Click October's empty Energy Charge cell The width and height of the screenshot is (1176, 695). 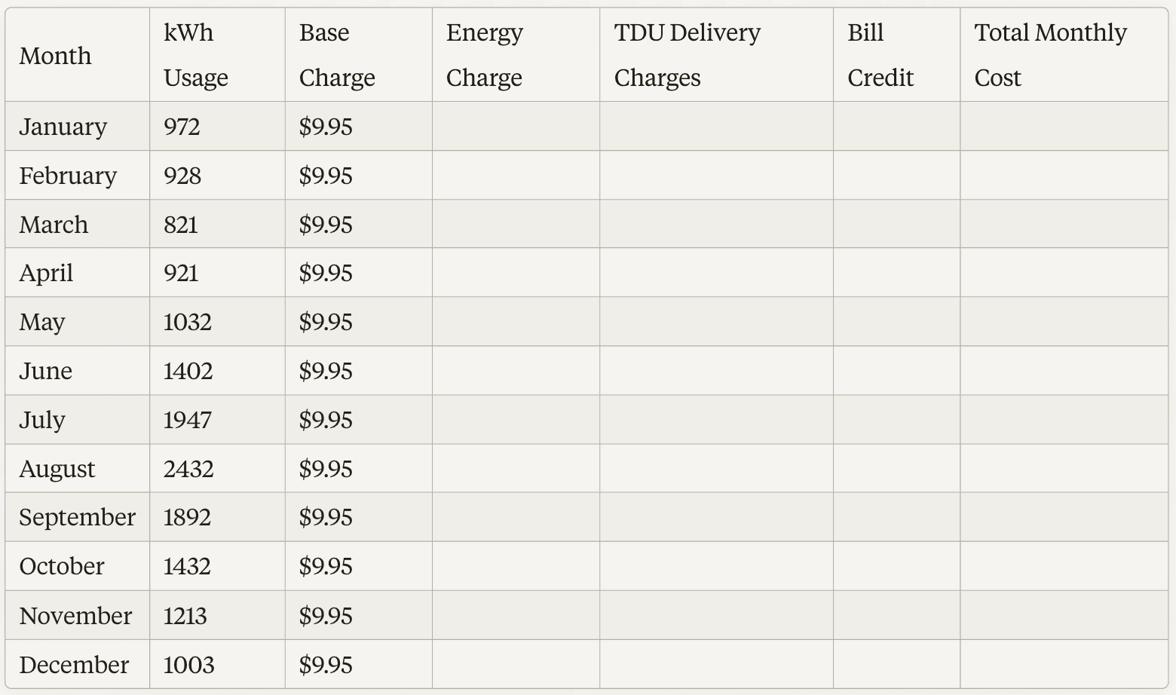pyautogui.click(x=516, y=566)
